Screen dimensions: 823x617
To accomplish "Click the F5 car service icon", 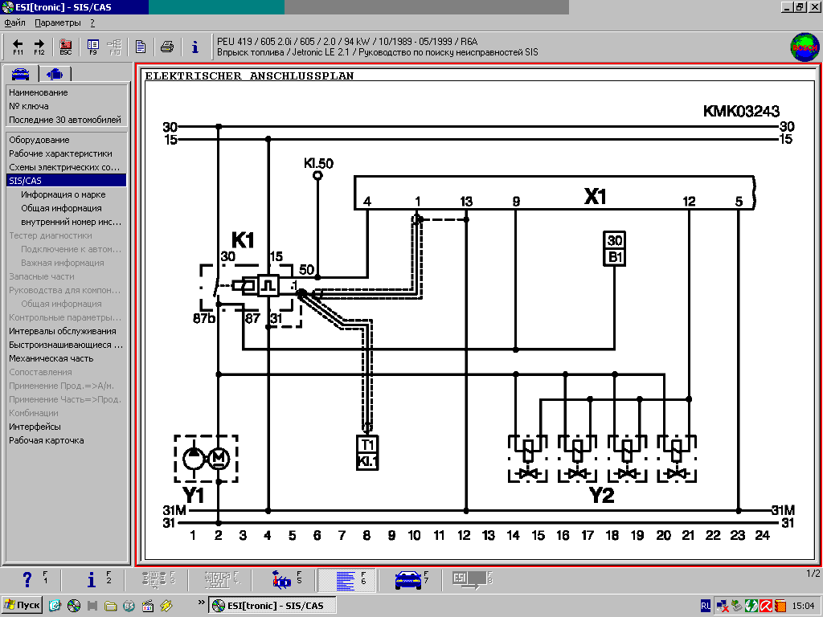I will pyautogui.click(x=281, y=580).
